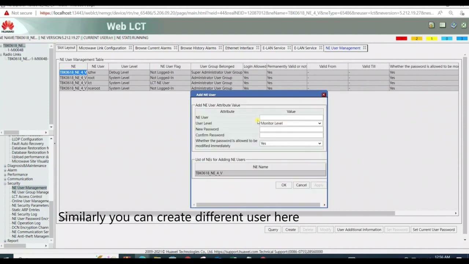Switch to Microwave Link Configuration tab

point(102,48)
